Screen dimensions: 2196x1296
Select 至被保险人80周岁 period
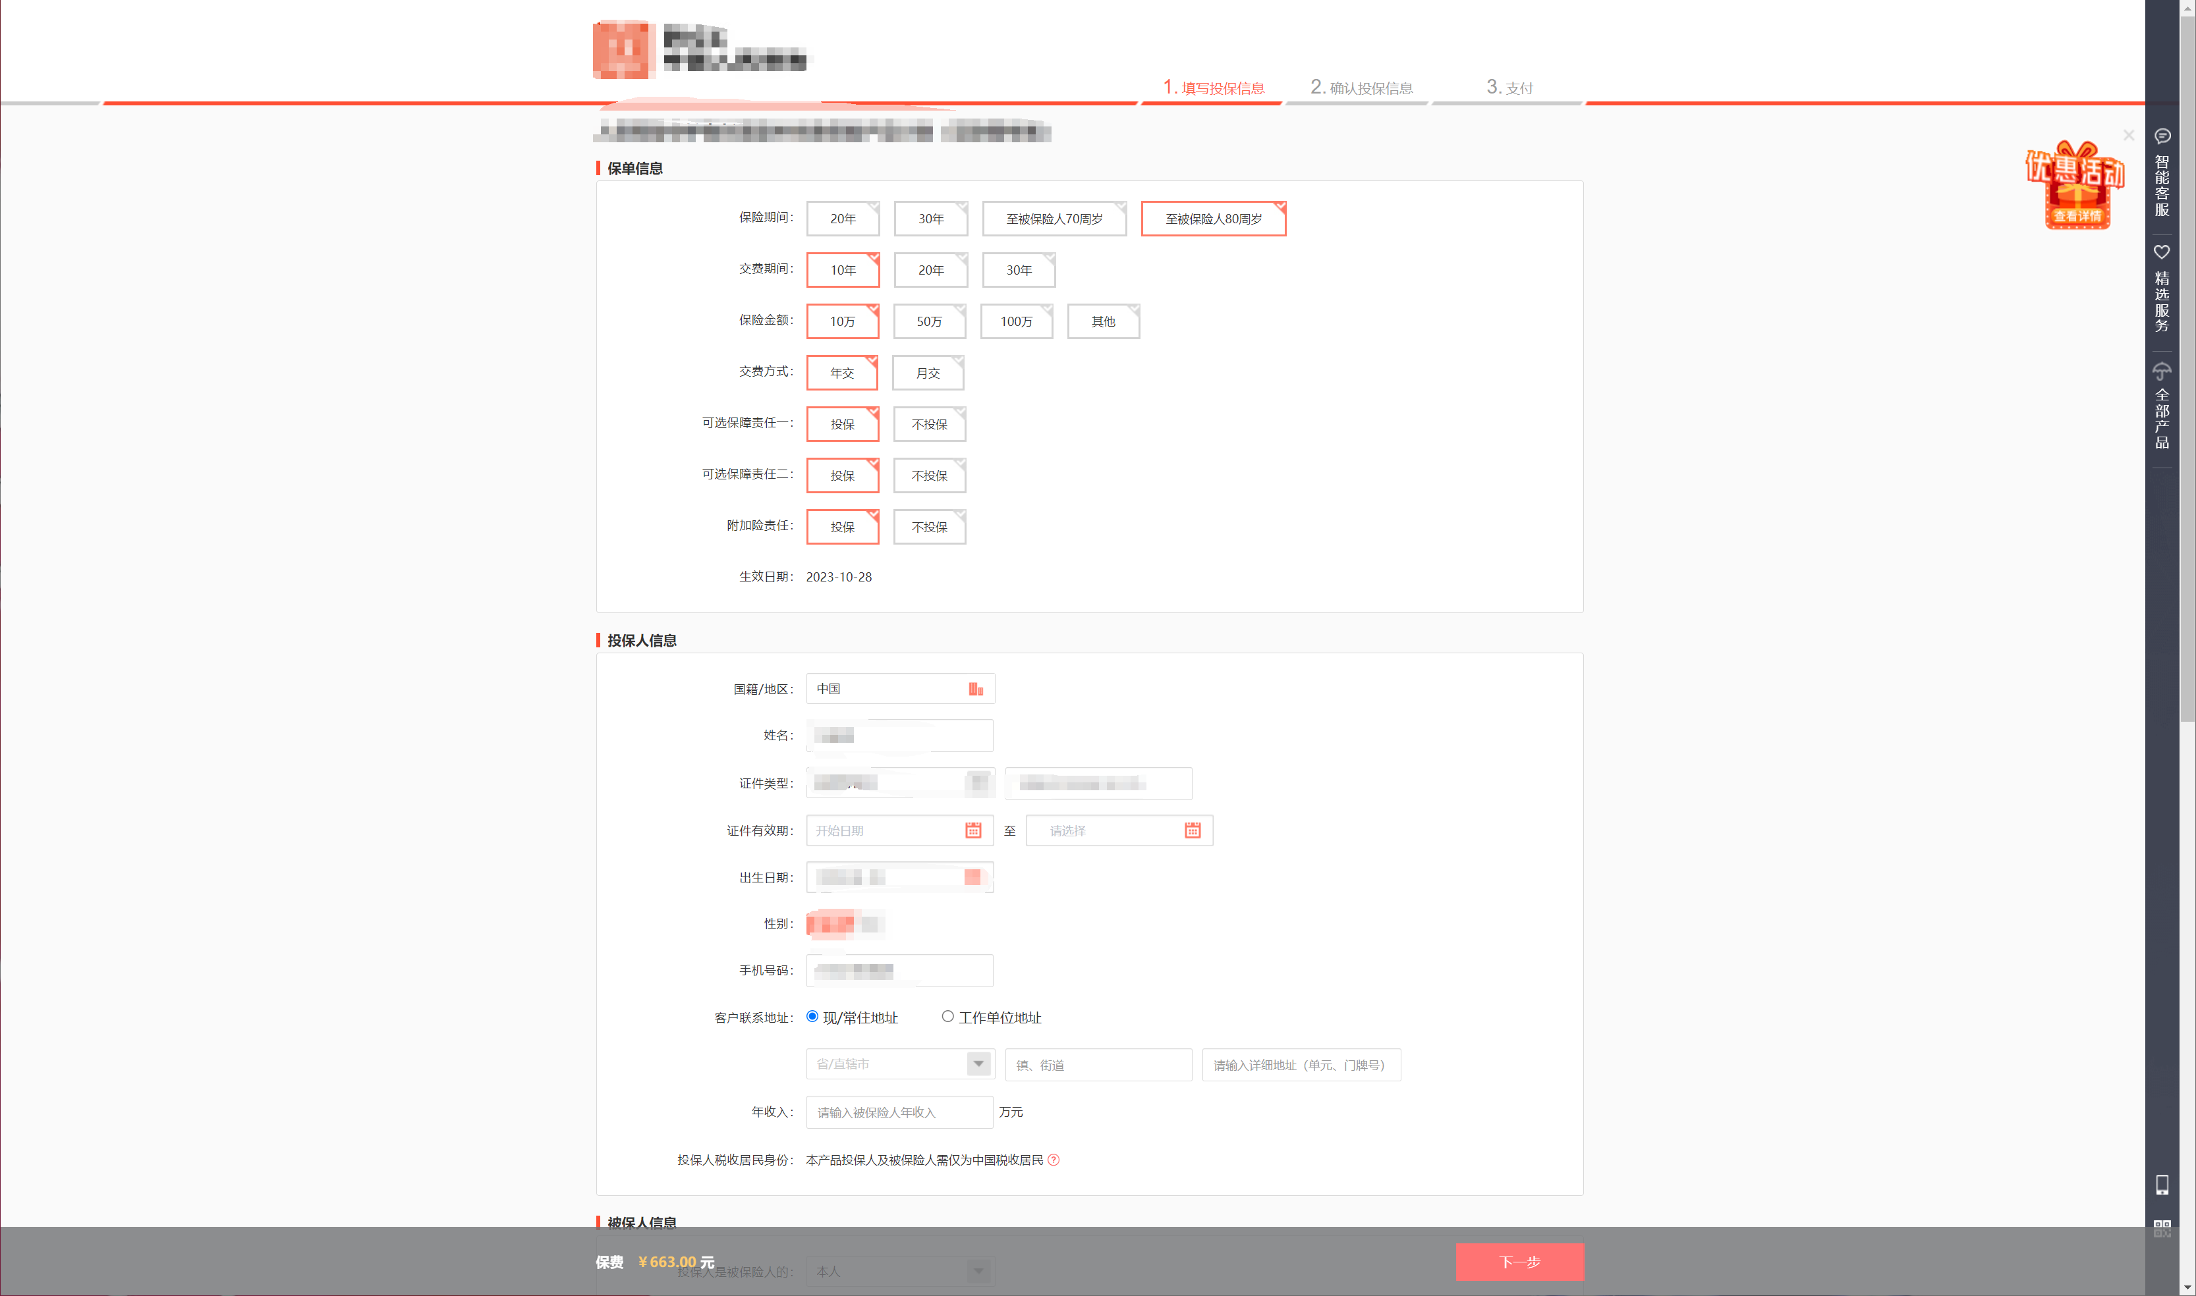(1214, 219)
